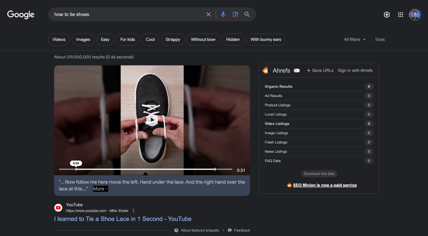Click the FAQ Data row
The image size is (428, 236).
pyautogui.click(x=319, y=161)
